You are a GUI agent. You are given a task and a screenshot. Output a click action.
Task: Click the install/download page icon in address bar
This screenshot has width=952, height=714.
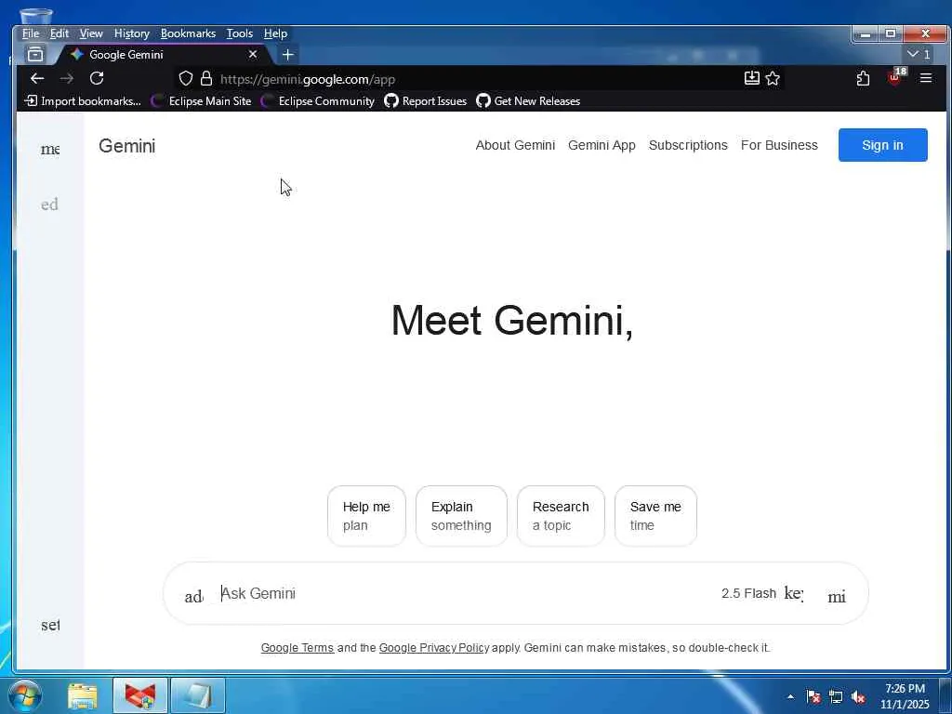tap(751, 78)
